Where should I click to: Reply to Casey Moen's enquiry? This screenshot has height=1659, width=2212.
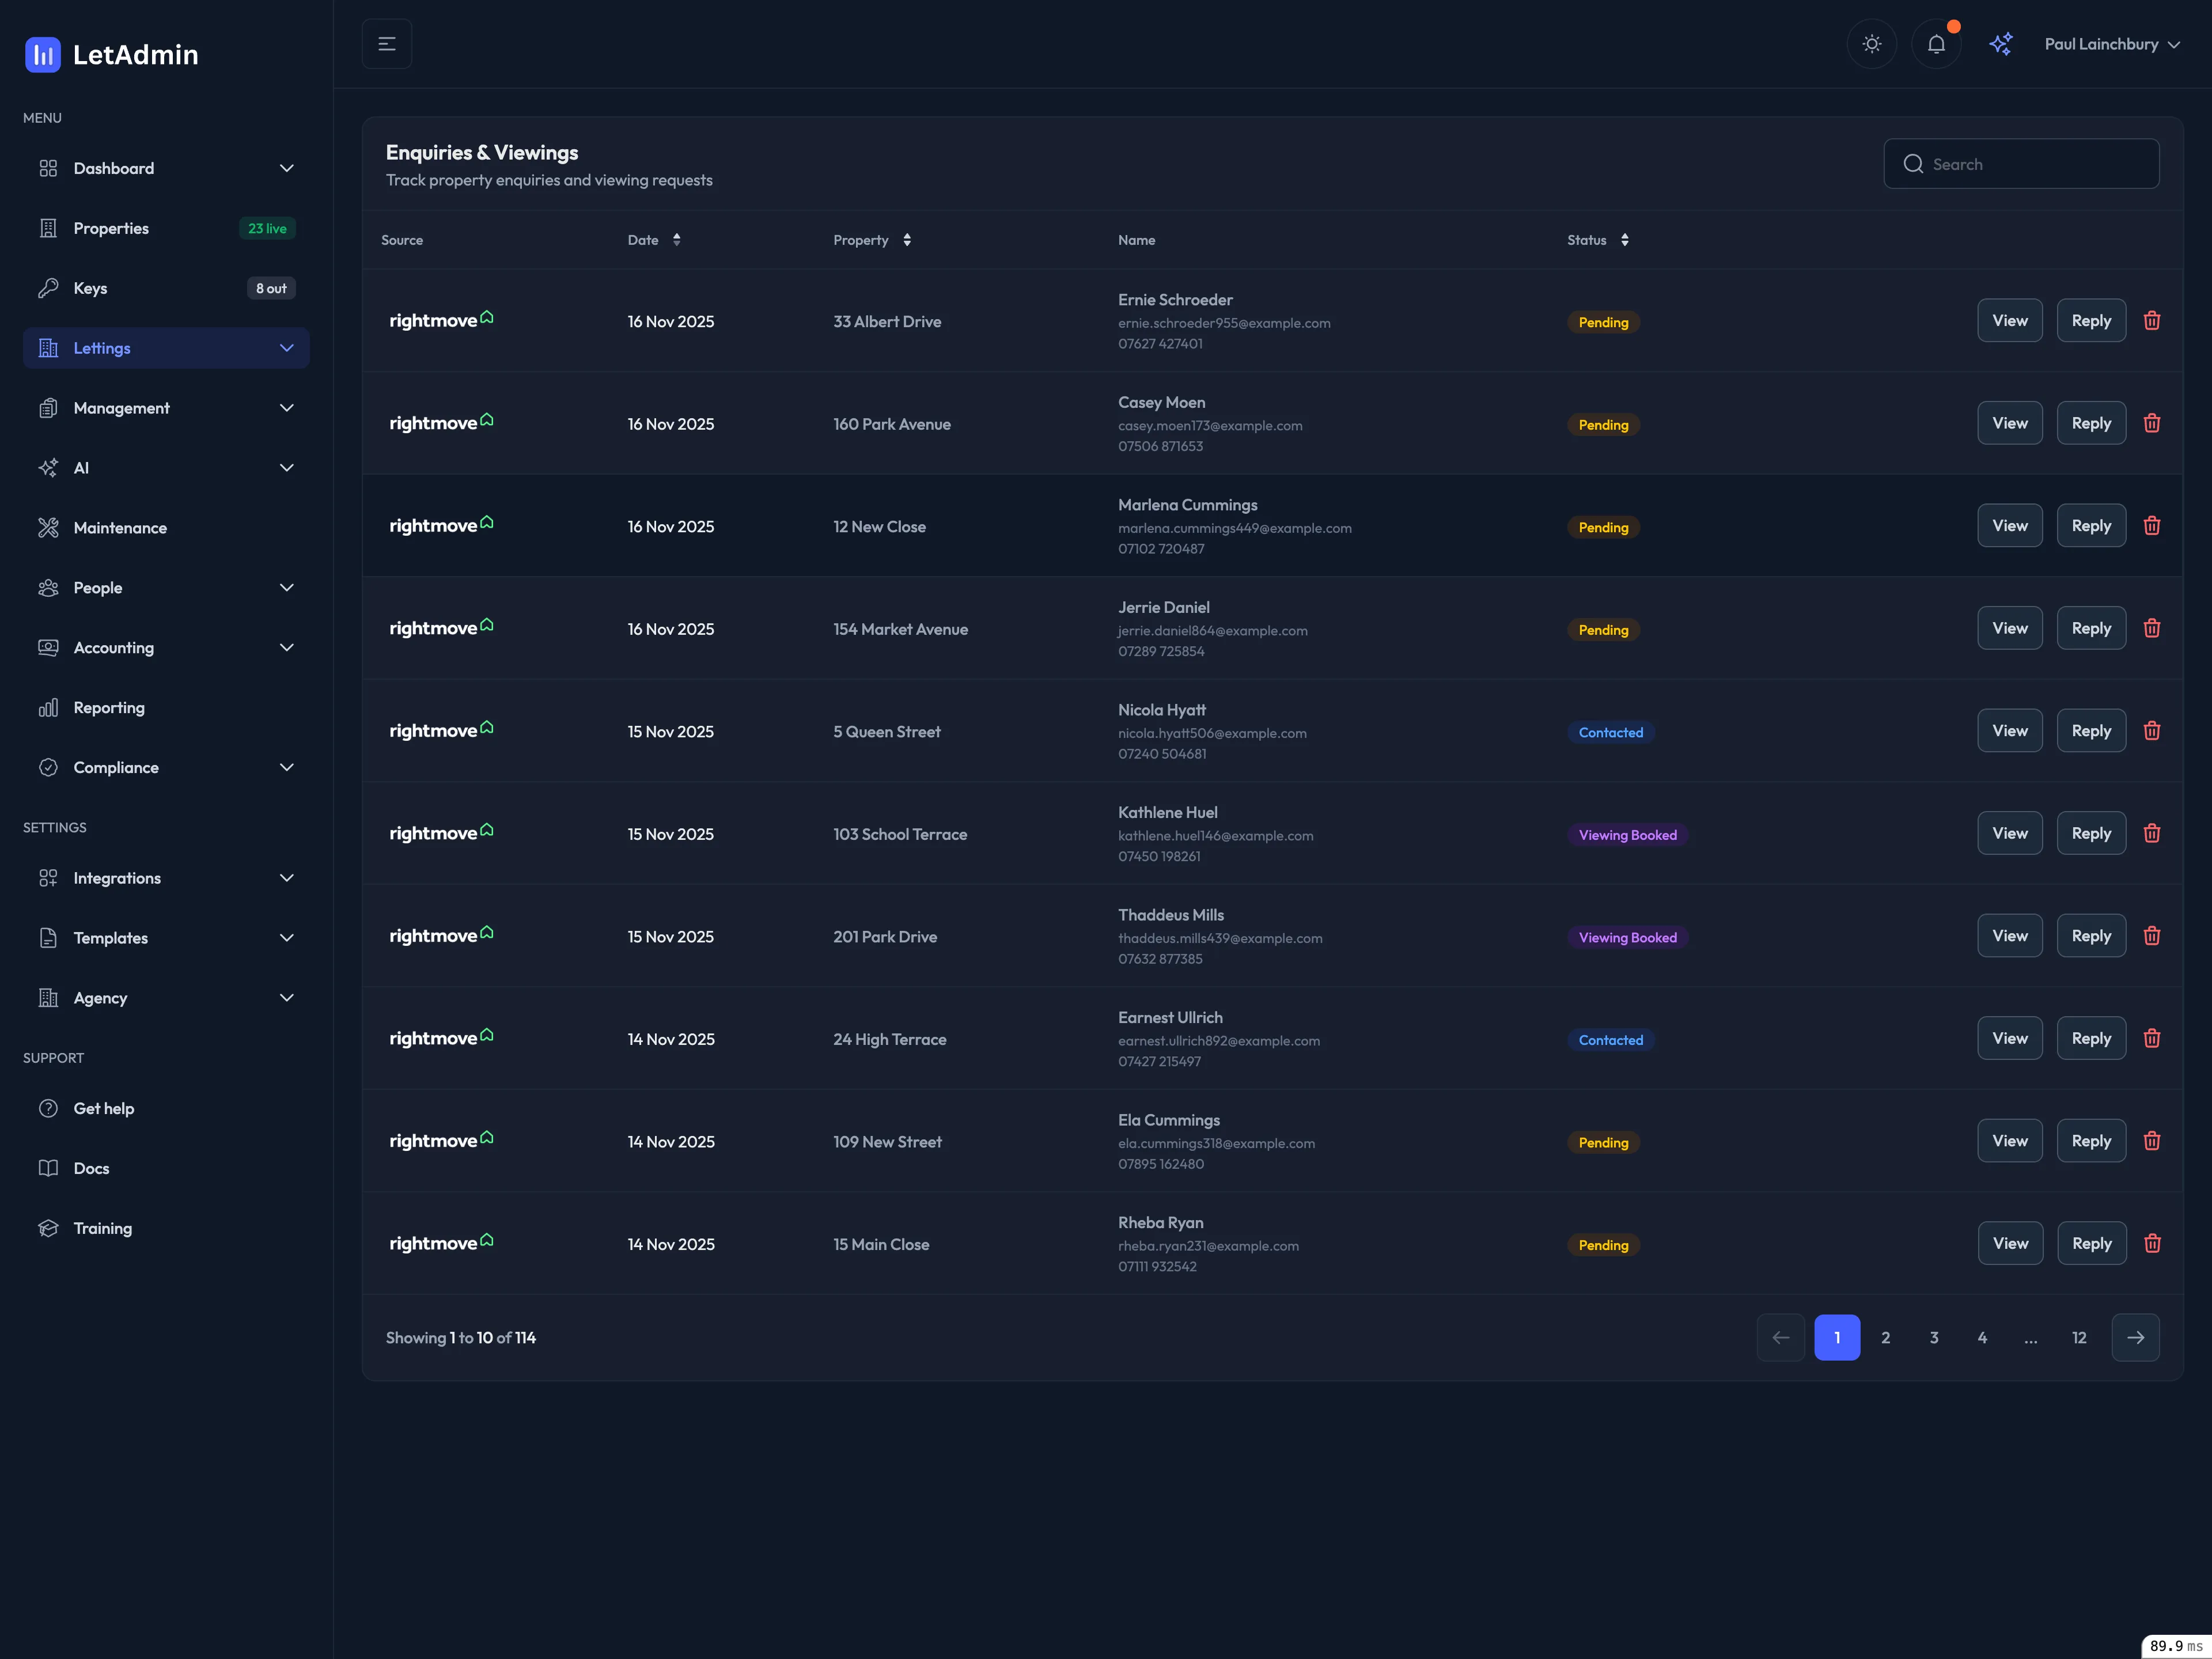tap(2090, 423)
